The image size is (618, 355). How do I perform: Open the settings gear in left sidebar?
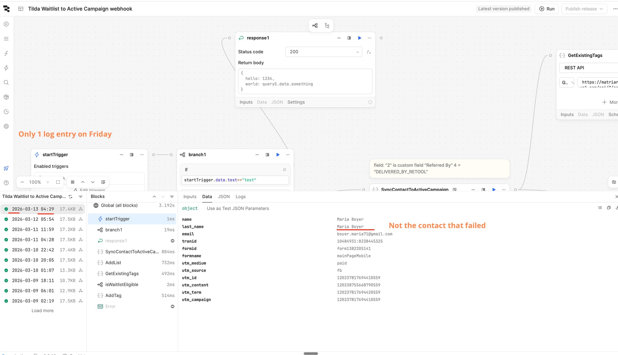[6, 126]
